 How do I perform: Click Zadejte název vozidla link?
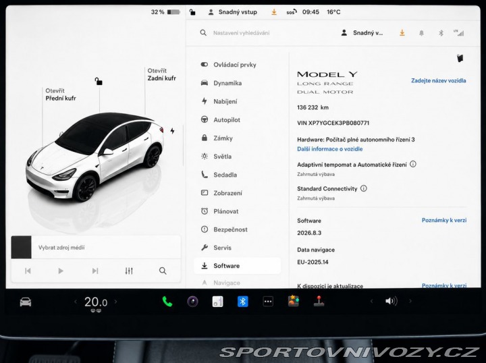pyautogui.click(x=438, y=80)
